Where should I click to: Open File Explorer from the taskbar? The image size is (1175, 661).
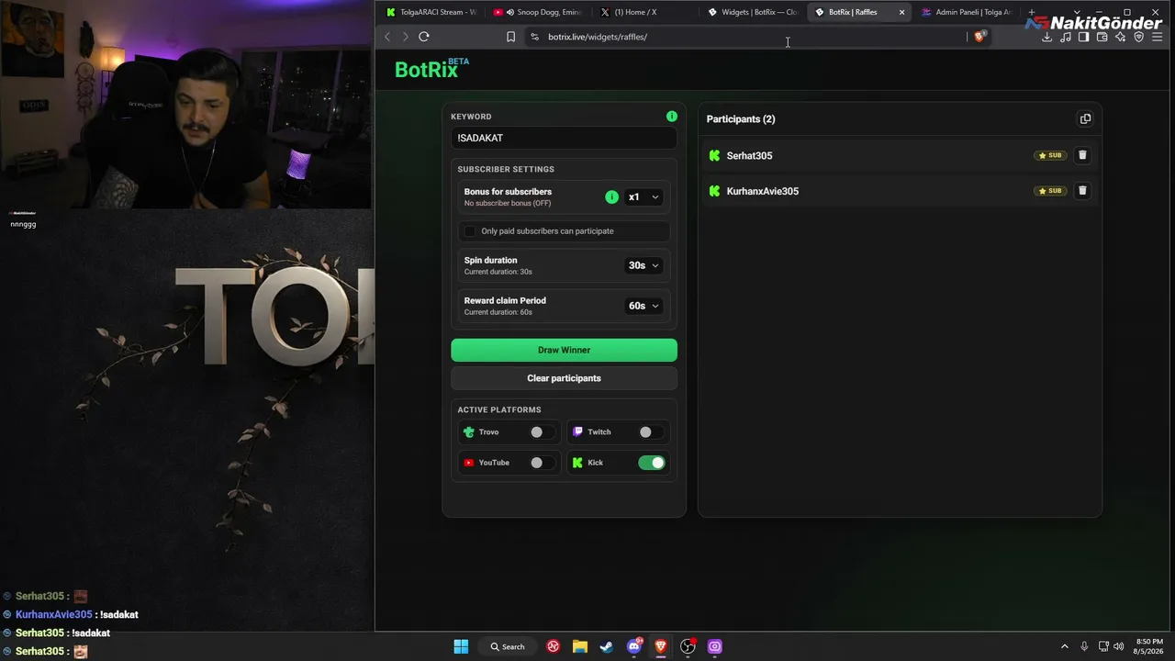click(x=580, y=646)
